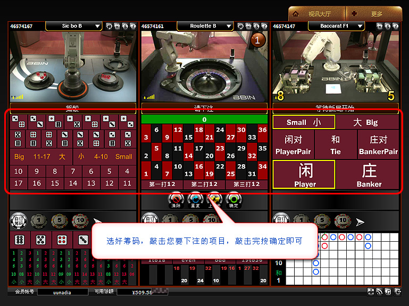
Task: Open the Sic bo B table dropdown
Action: tap(74, 25)
